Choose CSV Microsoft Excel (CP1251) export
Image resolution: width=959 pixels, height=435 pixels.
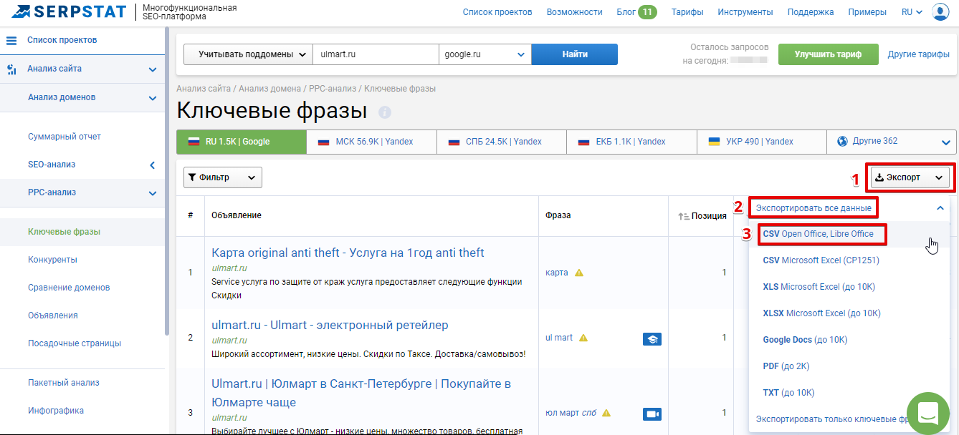821,260
